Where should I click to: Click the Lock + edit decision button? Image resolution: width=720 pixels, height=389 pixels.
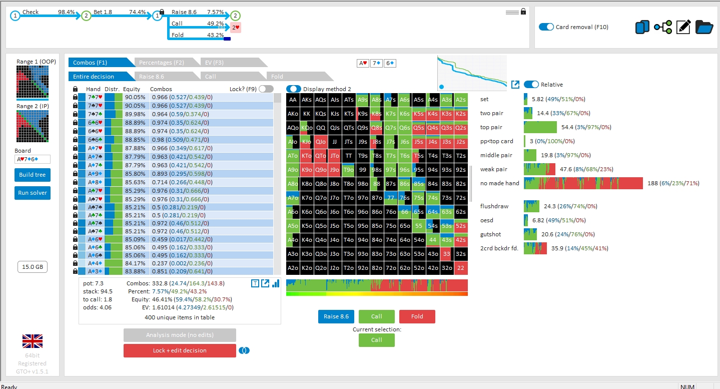(x=180, y=350)
